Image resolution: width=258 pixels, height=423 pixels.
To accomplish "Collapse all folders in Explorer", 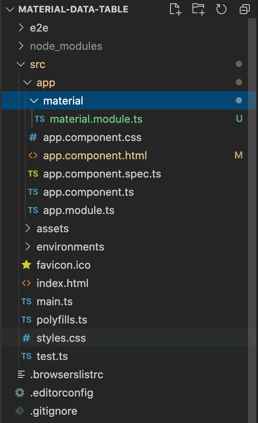I will (244, 9).
